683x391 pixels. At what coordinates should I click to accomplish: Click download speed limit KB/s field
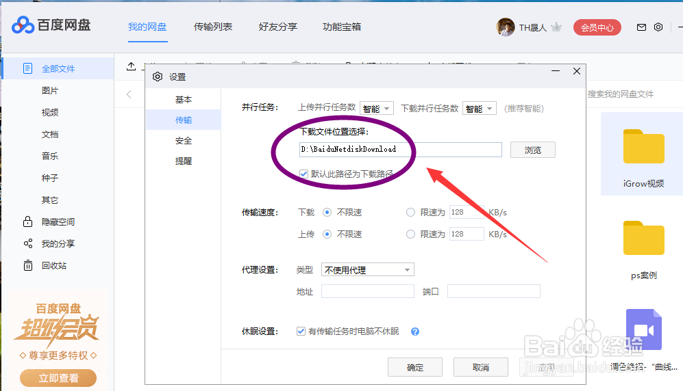point(467,212)
